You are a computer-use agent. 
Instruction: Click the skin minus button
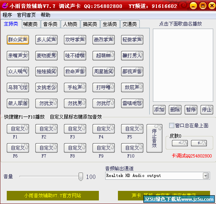[x=180, y=143]
